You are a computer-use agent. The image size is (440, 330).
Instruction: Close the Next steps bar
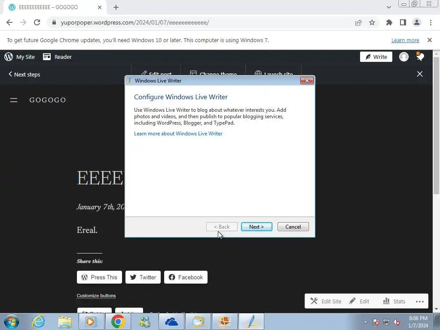point(420,74)
